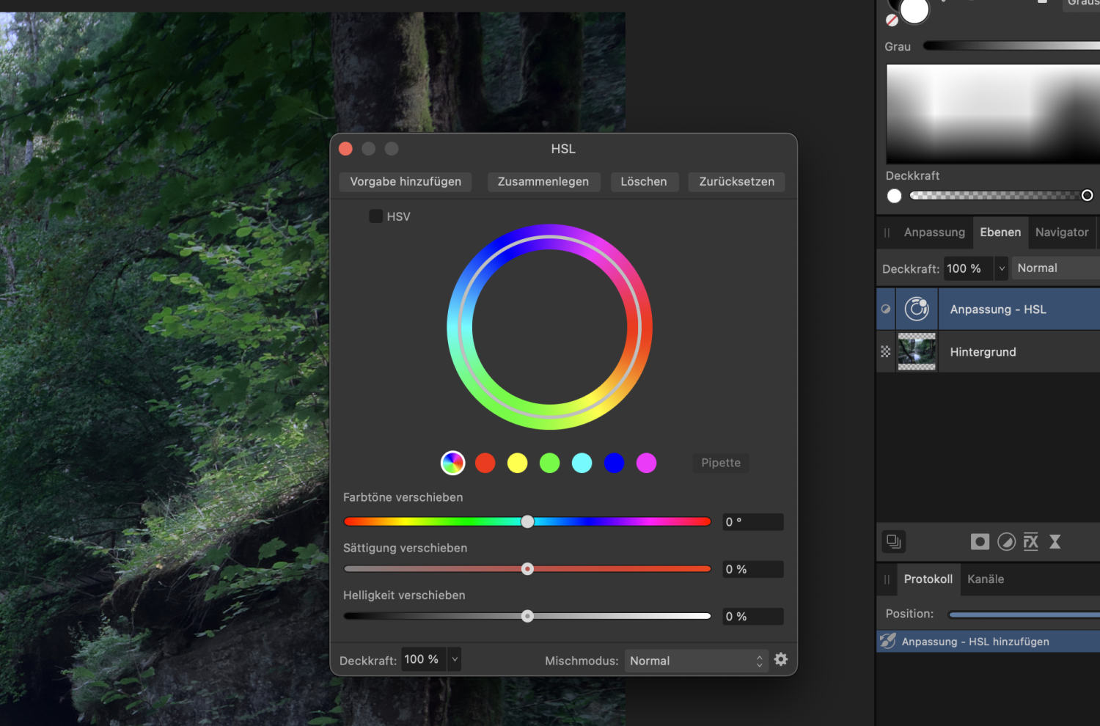Screen dimensions: 1100x726
Task: Select the live filter icon in the Ebenen panel
Action: (1055, 541)
